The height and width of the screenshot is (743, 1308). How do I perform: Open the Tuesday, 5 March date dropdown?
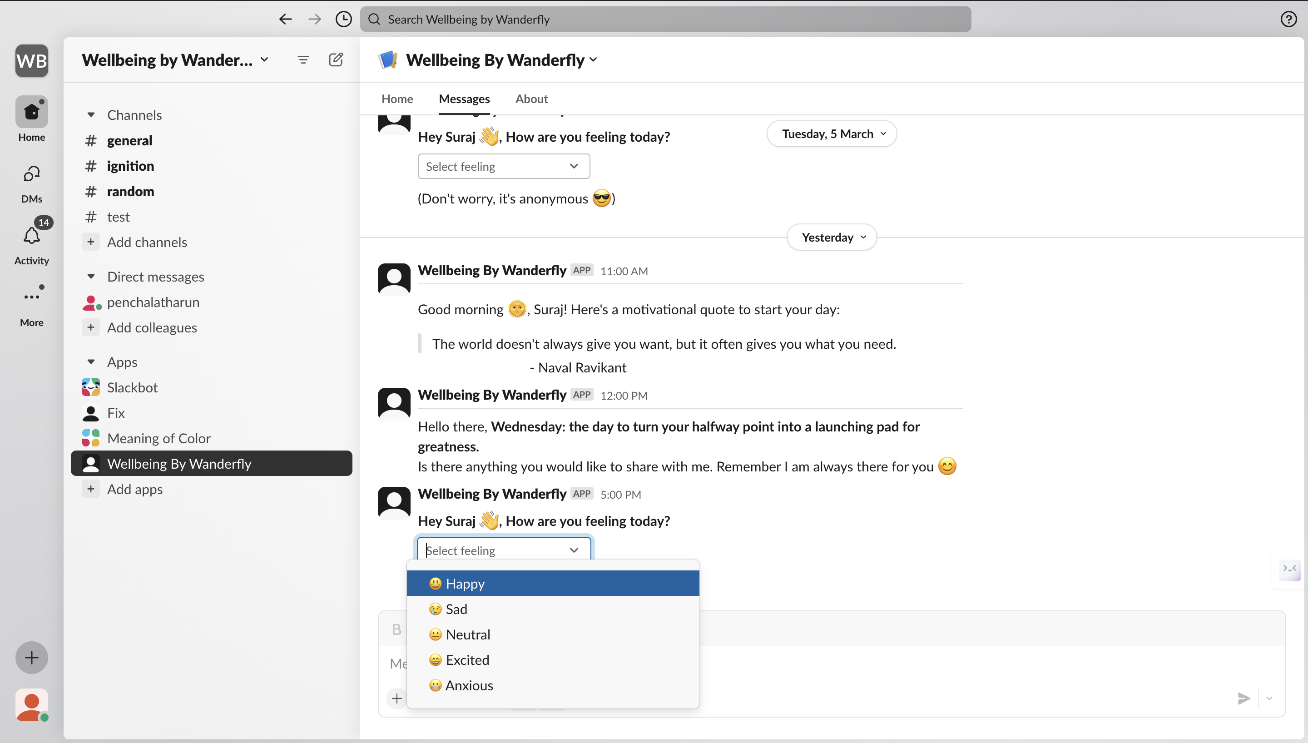(832, 134)
